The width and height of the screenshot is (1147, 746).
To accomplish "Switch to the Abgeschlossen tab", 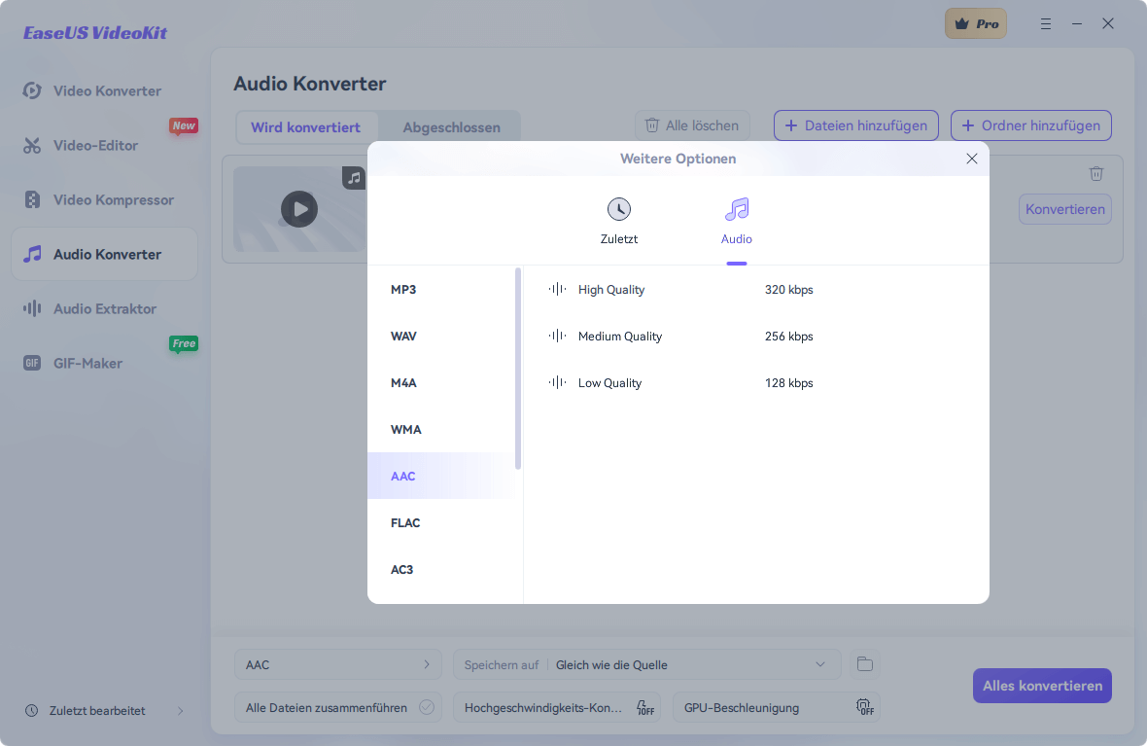I will click(x=451, y=126).
